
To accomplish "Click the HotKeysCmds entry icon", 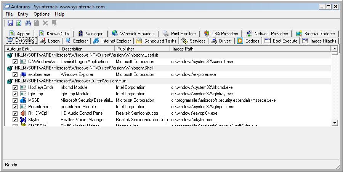I will click(23, 87).
